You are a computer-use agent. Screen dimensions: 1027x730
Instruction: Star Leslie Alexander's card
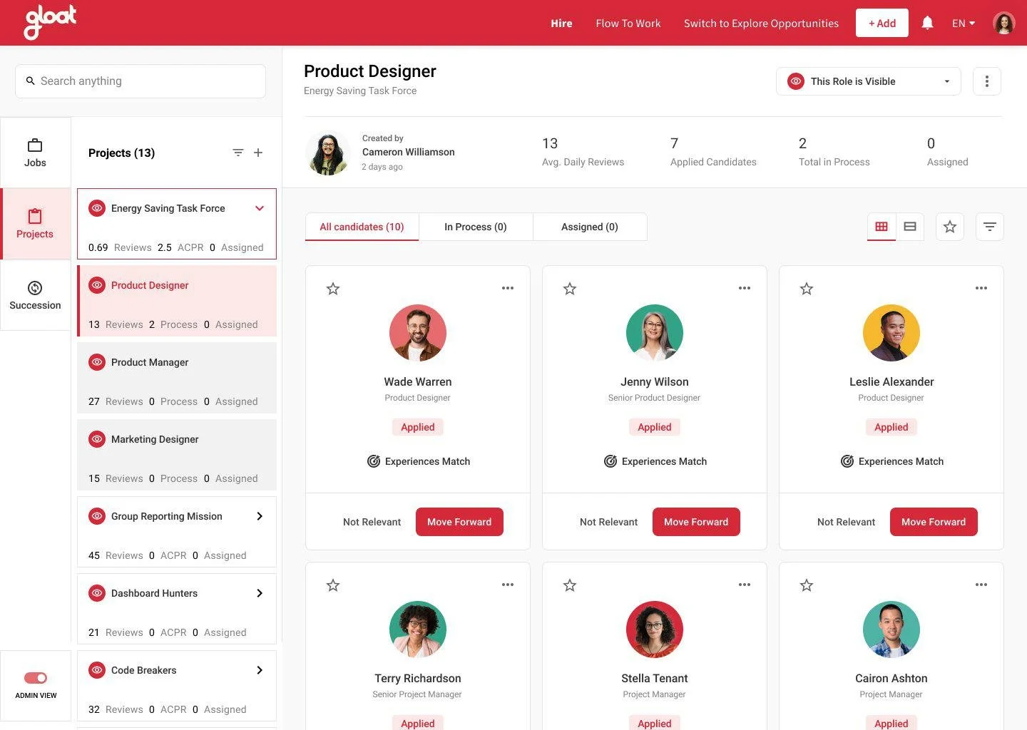[807, 289]
